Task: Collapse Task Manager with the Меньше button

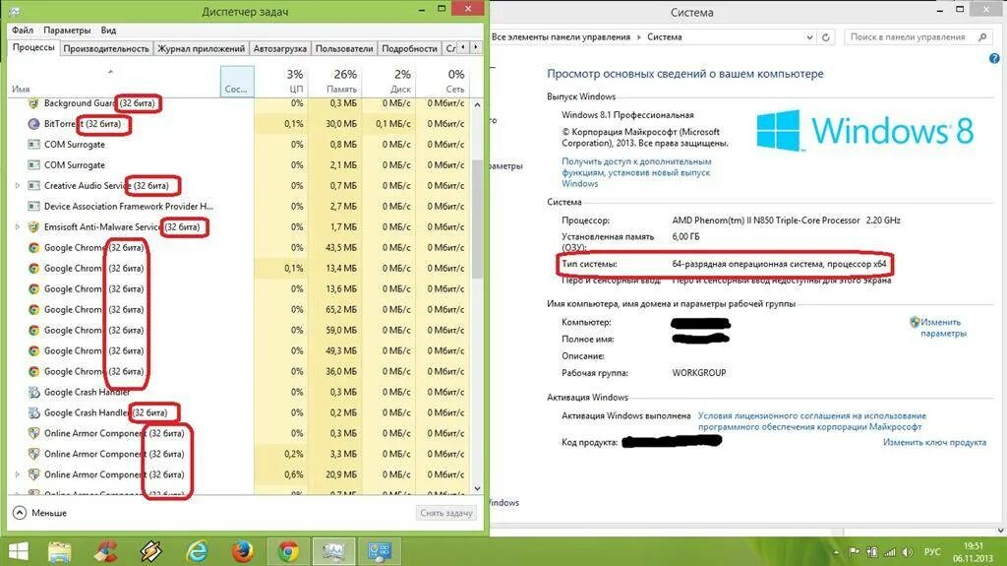Action: 39,513
